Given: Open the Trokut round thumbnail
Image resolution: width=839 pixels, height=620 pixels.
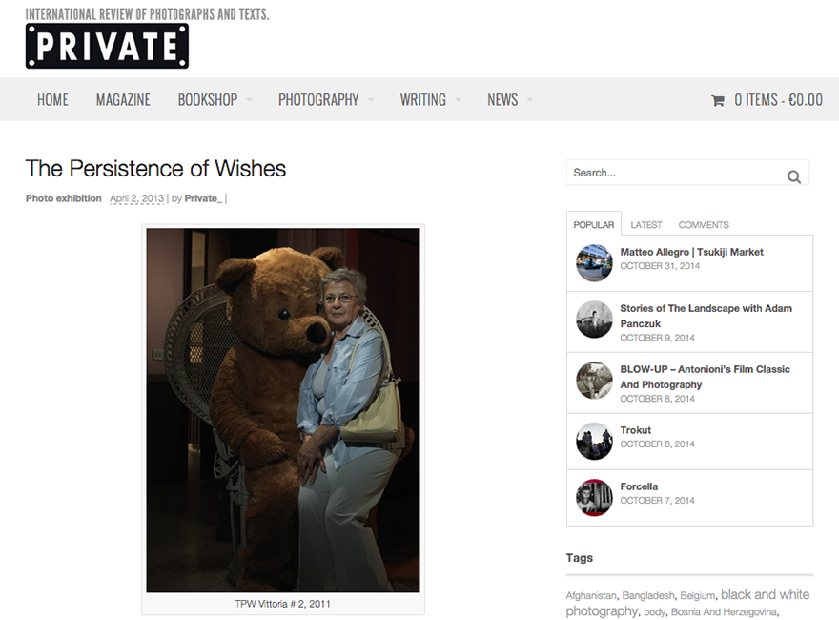Looking at the screenshot, I should click(594, 442).
